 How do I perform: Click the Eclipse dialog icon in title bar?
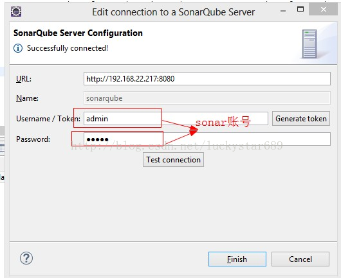click(16, 12)
